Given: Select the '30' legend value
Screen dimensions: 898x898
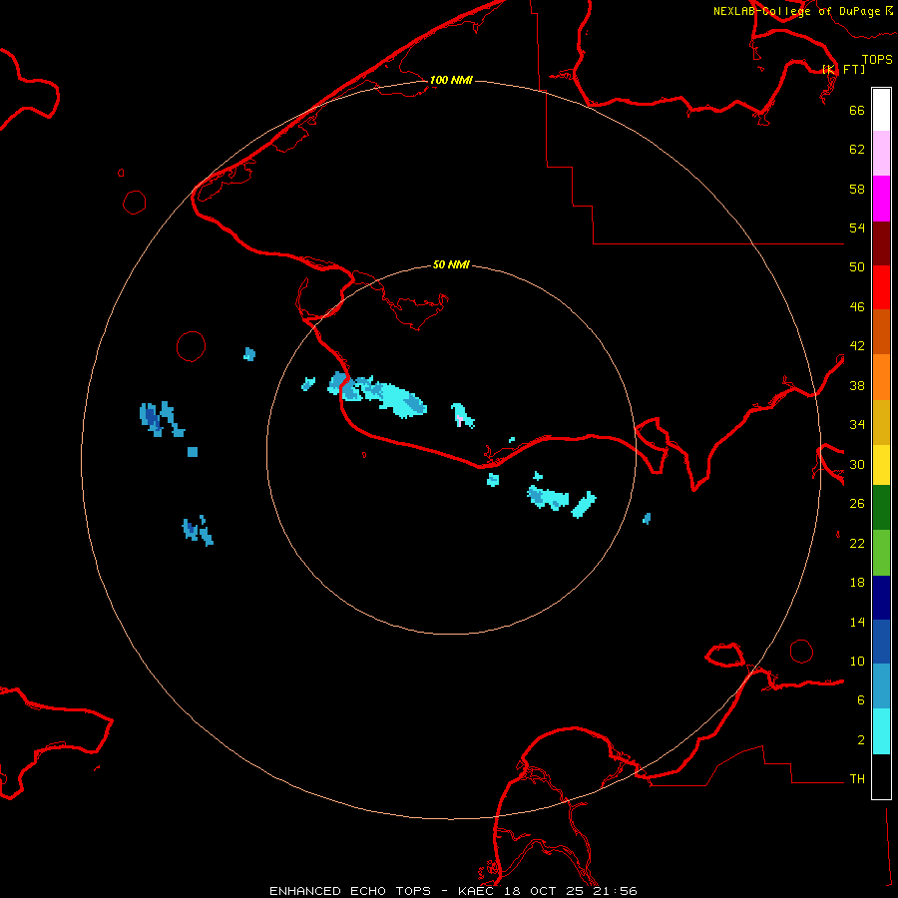Looking at the screenshot, I should point(857,464).
